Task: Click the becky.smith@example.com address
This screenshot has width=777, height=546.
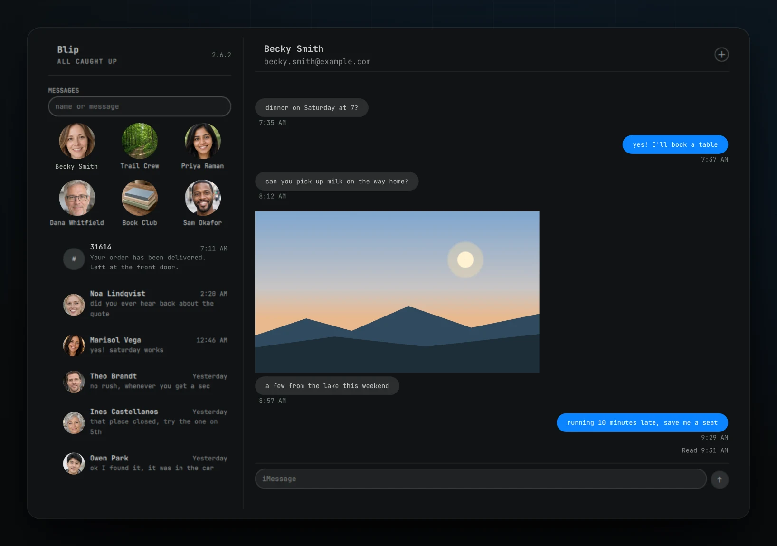Action: [x=317, y=62]
